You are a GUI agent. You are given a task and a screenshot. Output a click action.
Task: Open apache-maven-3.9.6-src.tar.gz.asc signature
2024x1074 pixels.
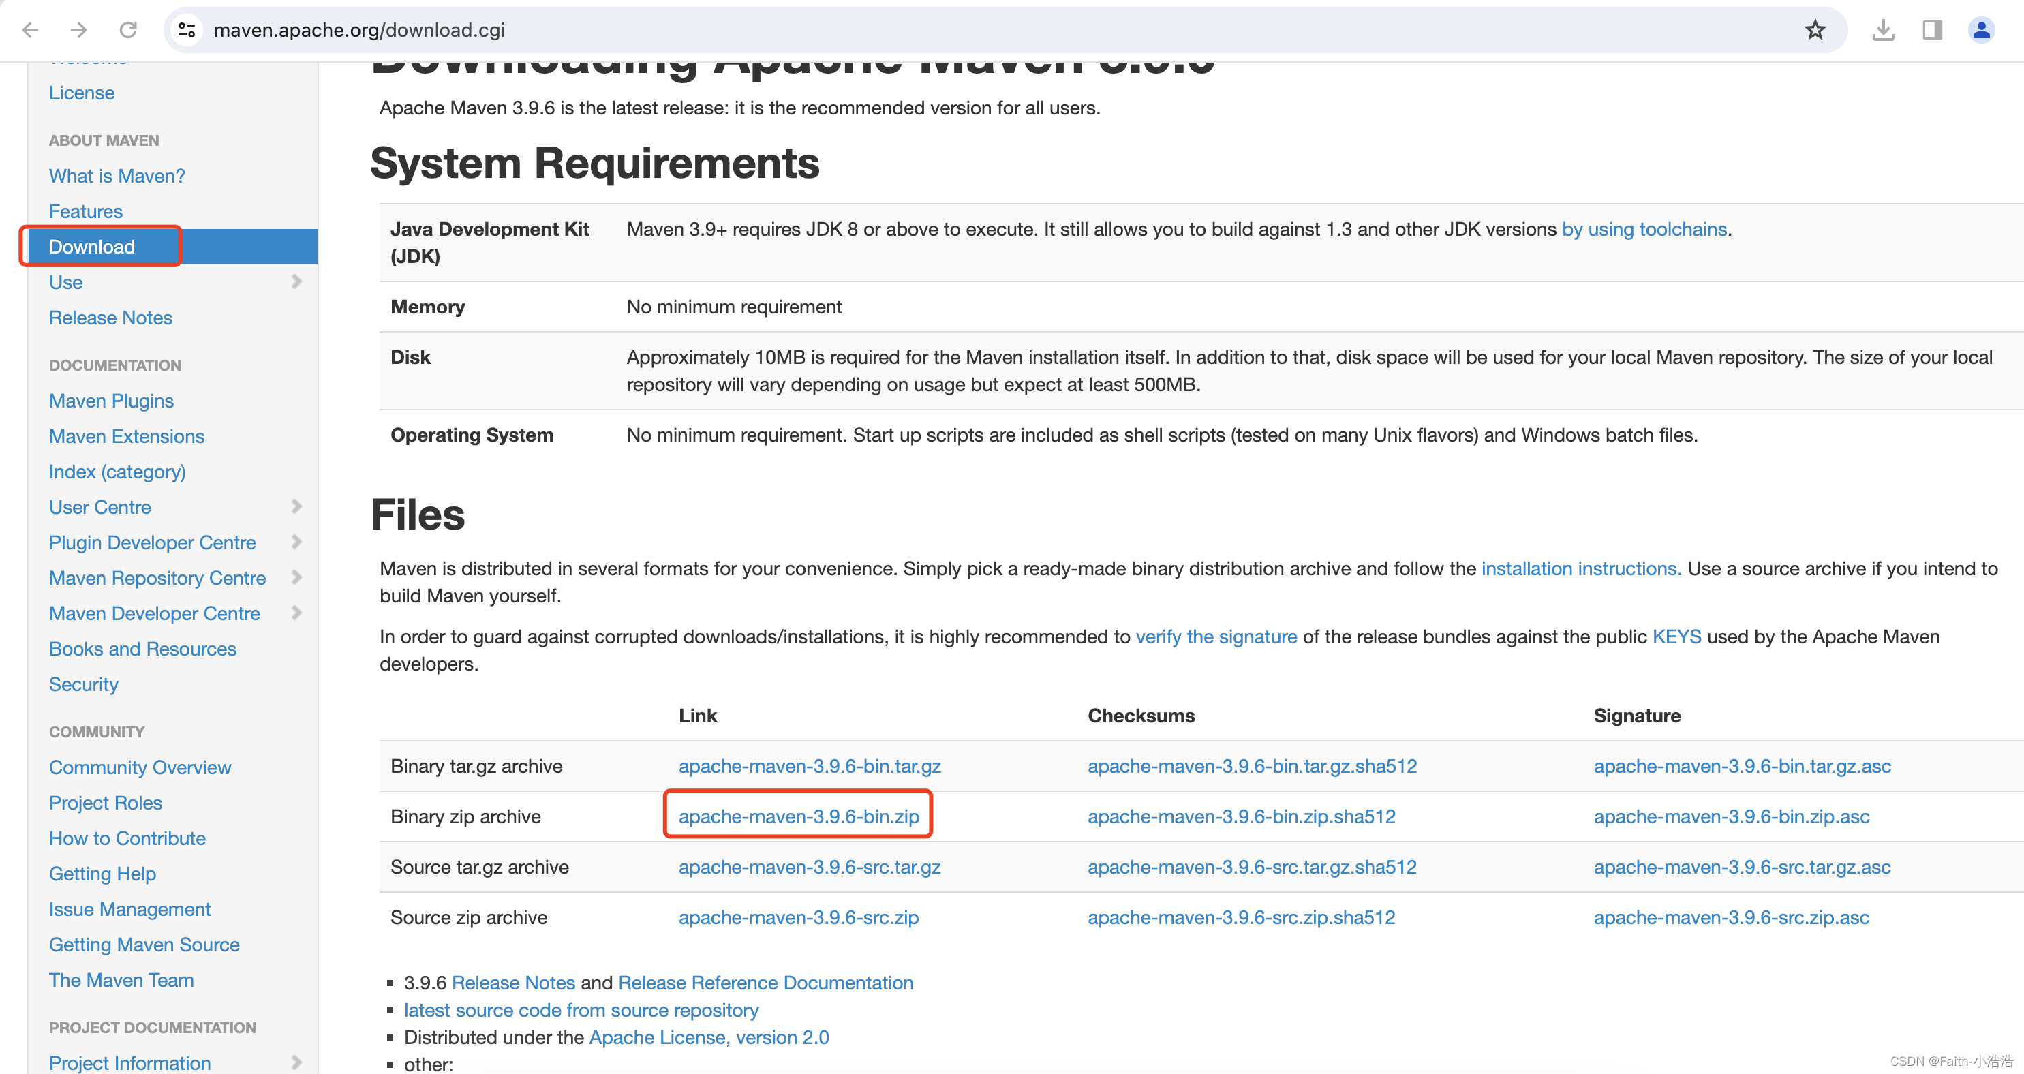(1742, 867)
